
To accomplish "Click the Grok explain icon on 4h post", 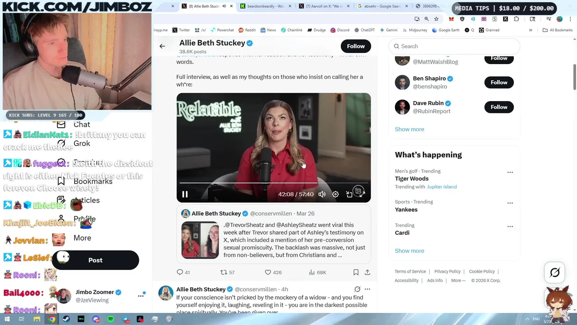I will [x=357, y=289].
